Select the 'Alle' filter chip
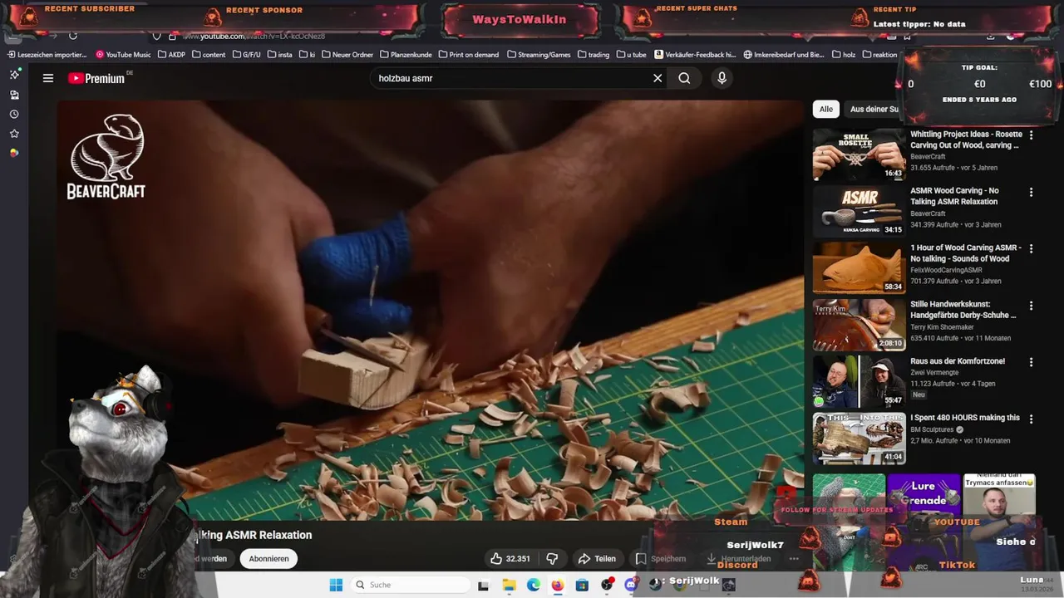 [x=825, y=109]
